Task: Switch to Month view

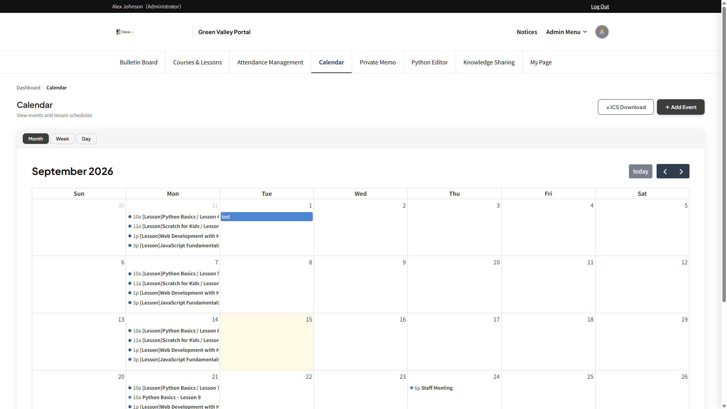Action: 36,139
